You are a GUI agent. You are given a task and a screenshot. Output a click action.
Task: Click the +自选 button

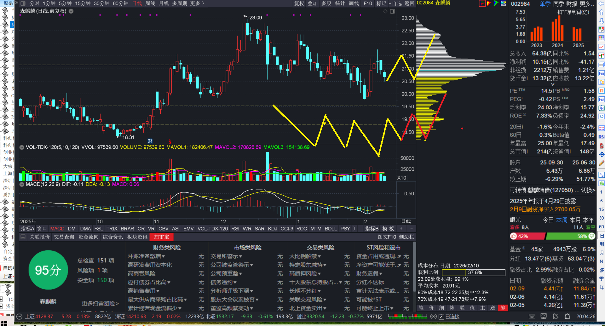pyautogui.click(x=395, y=3)
